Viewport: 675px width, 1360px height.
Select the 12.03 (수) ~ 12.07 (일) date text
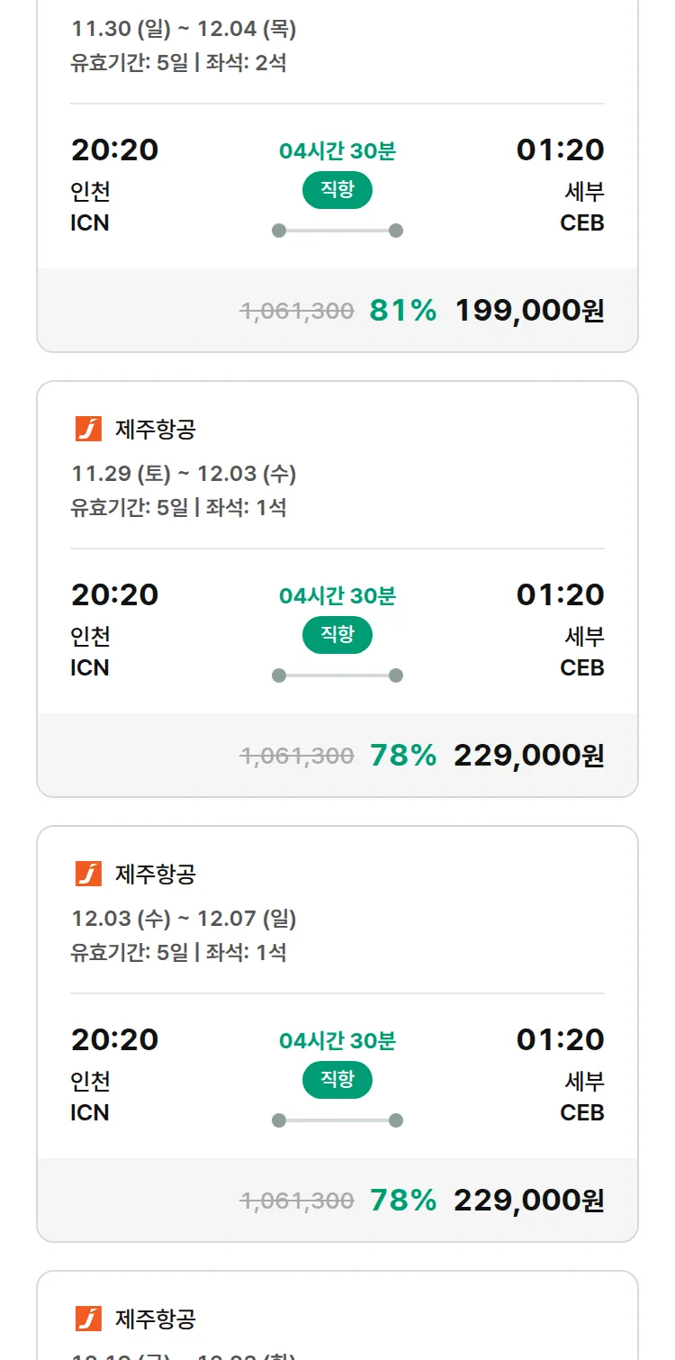pyautogui.click(x=184, y=919)
